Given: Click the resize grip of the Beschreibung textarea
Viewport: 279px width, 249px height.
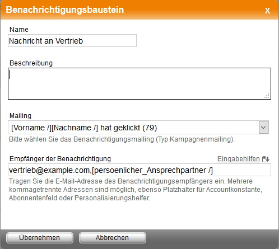Looking at the screenshot, I should tap(267, 96).
